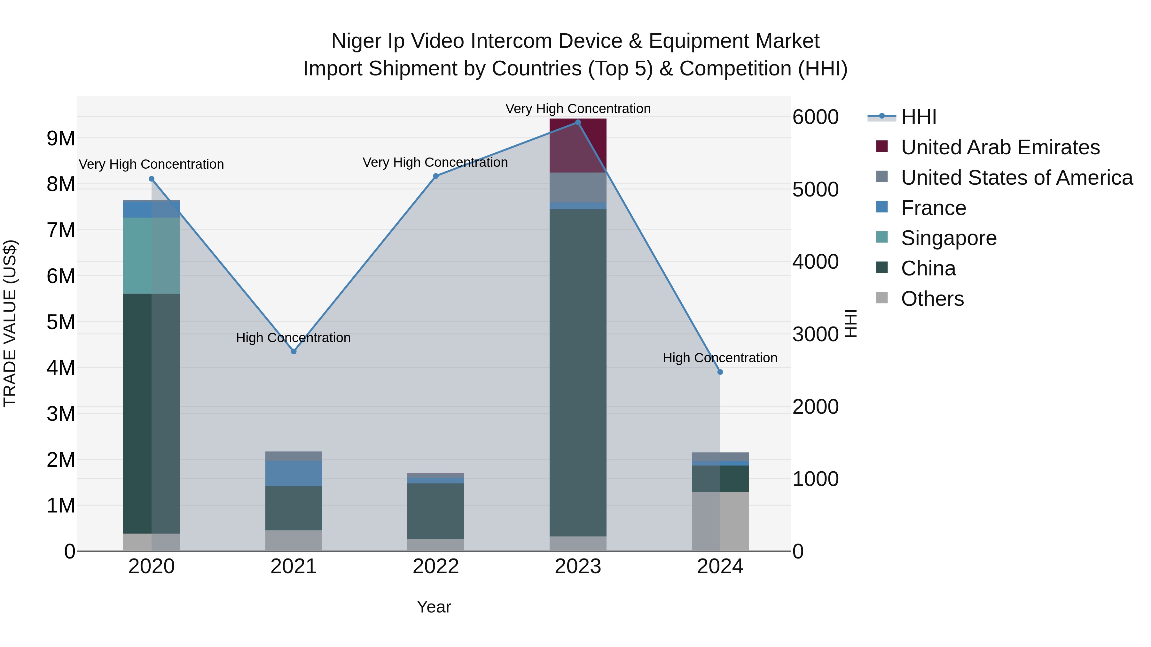Toggle the HHI legend entry

pos(902,117)
